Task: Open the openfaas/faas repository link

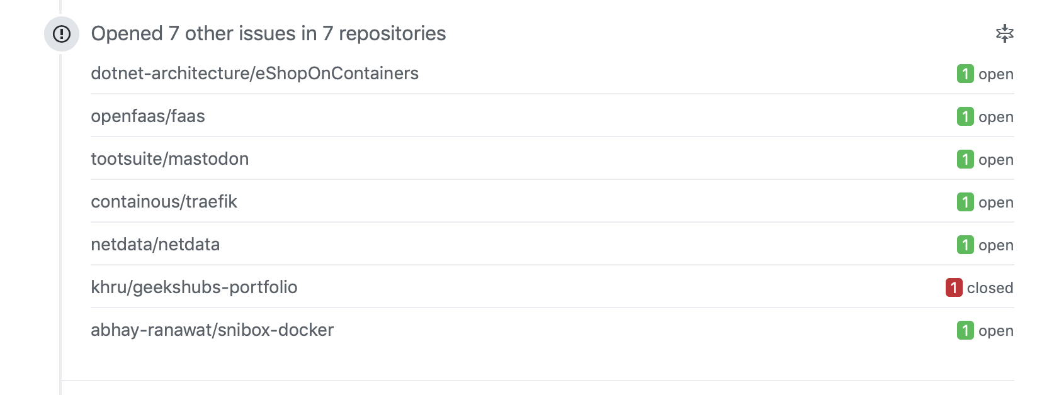Action: click(148, 116)
